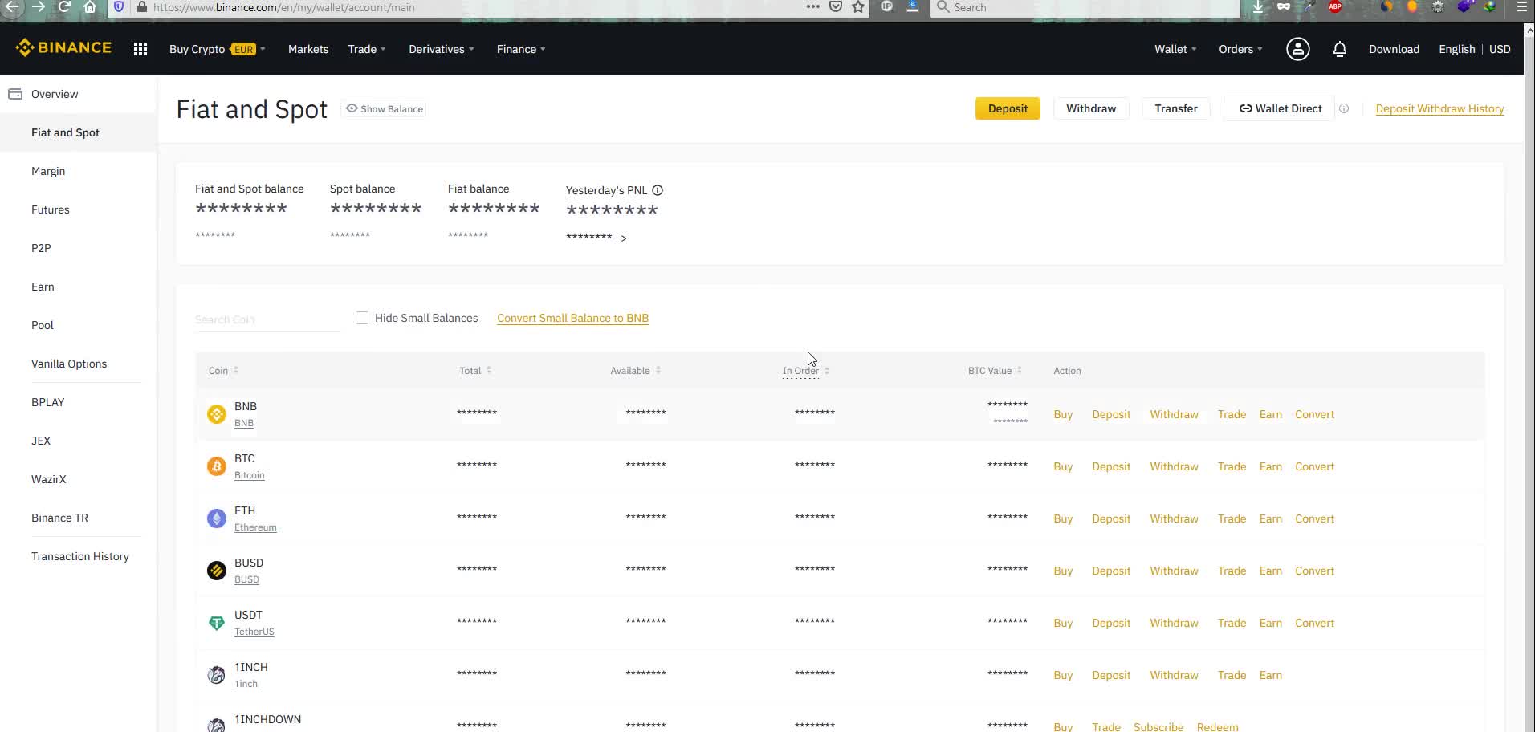Click the BUSD coin icon
Screen dimensions: 1535x732
(216, 571)
